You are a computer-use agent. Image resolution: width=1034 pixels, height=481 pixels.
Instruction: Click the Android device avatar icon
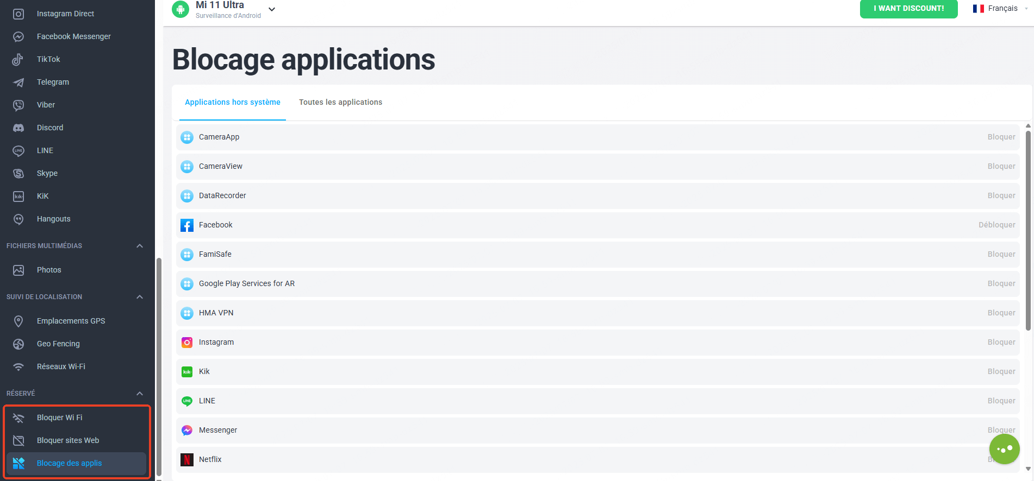(180, 9)
